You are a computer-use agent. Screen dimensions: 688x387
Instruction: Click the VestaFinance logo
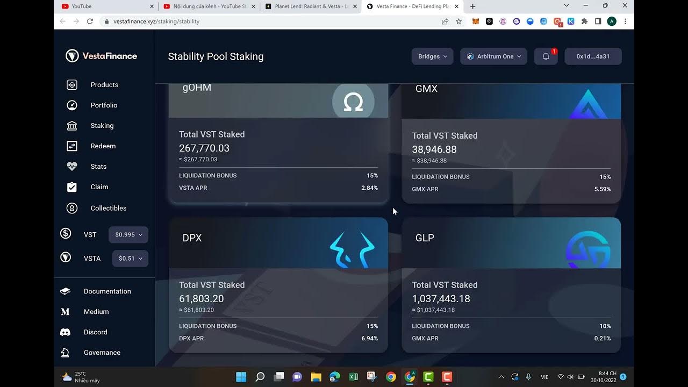click(x=101, y=56)
